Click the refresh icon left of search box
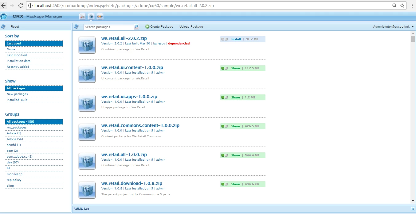 [x=77, y=27]
